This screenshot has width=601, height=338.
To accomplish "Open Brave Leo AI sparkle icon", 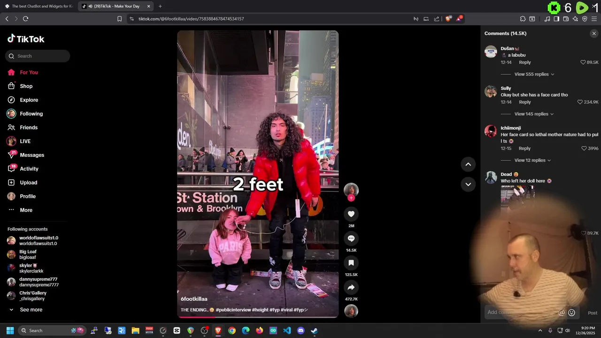I will point(575,19).
